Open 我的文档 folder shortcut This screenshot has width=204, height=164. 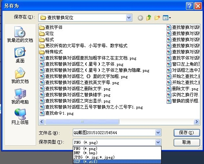[x=20, y=75]
